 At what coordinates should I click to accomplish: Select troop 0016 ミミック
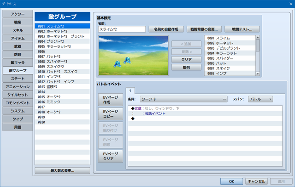63,102
